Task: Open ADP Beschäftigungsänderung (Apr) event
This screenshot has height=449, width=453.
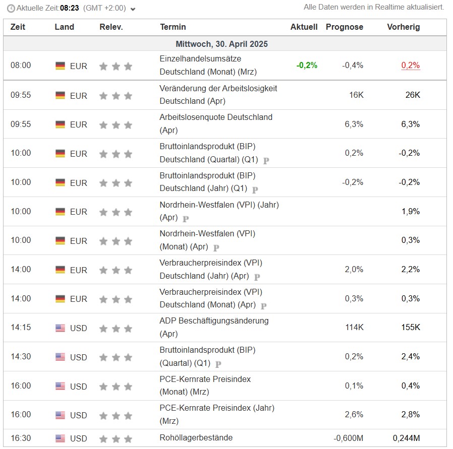Action: pyautogui.click(x=214, y=327)
